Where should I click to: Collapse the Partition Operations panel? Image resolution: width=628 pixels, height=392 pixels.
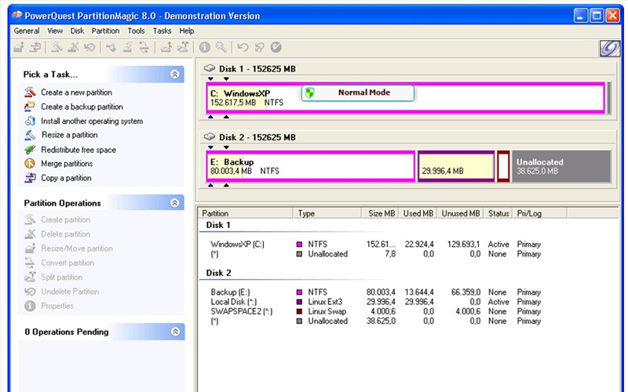[174, 203]
